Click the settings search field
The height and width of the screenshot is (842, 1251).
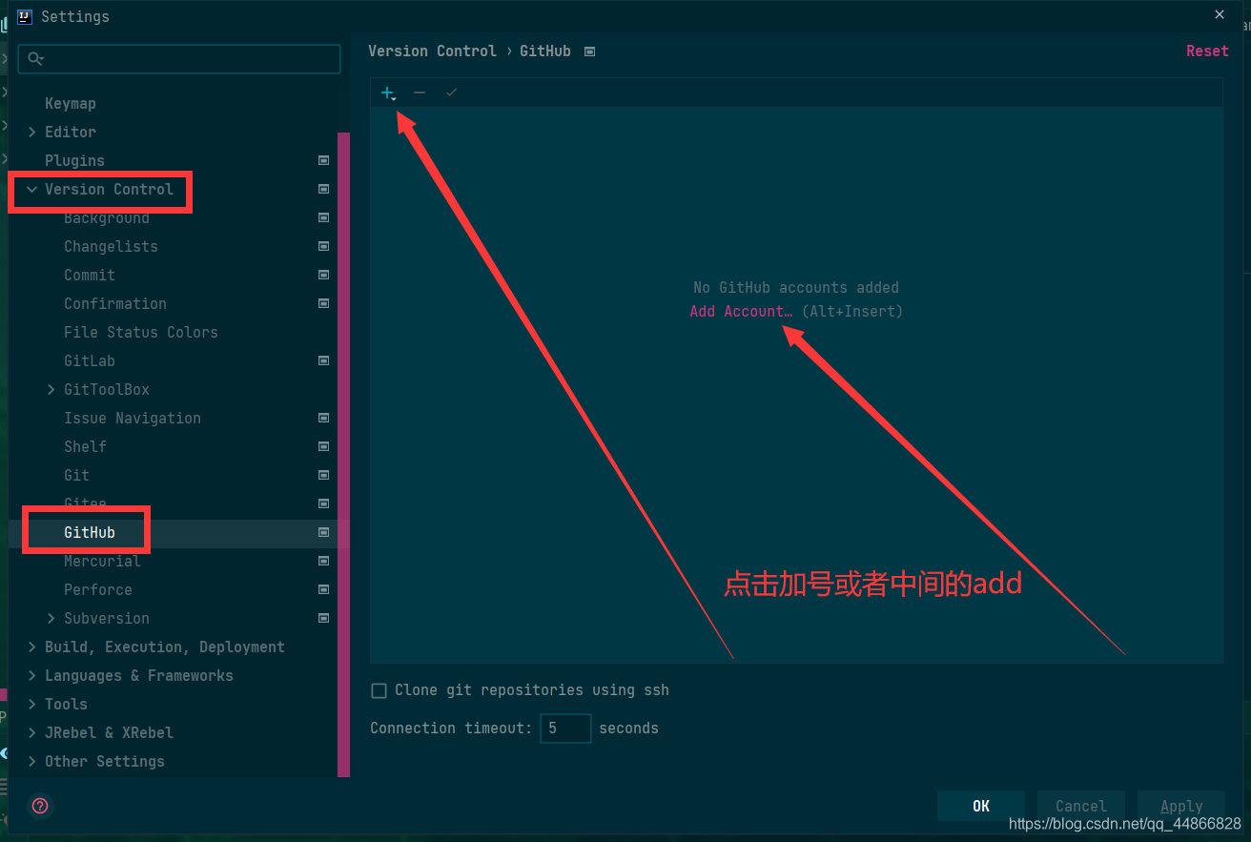point(179,59)
